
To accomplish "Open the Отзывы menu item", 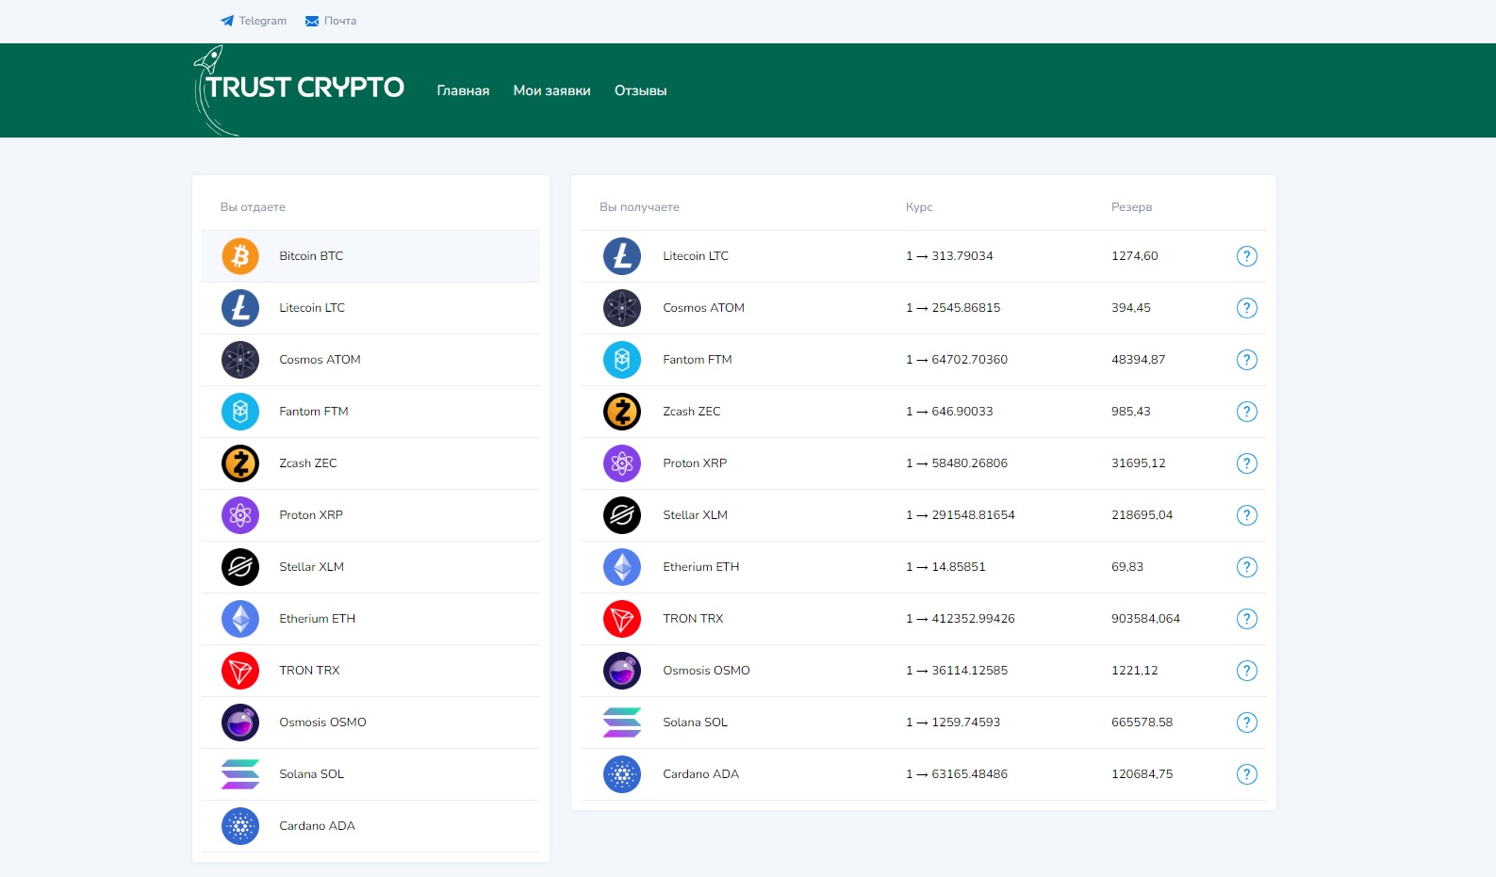I will pos(640,90).
